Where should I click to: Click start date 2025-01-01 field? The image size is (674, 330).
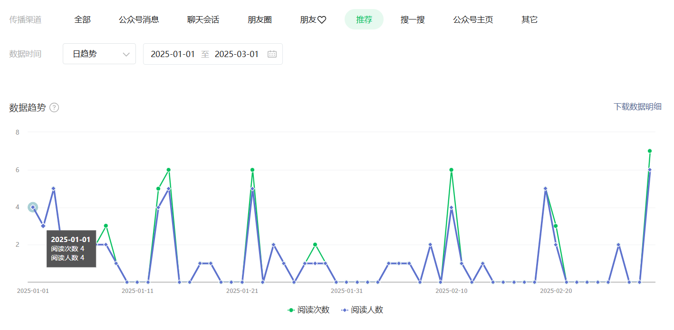(173, 54)
